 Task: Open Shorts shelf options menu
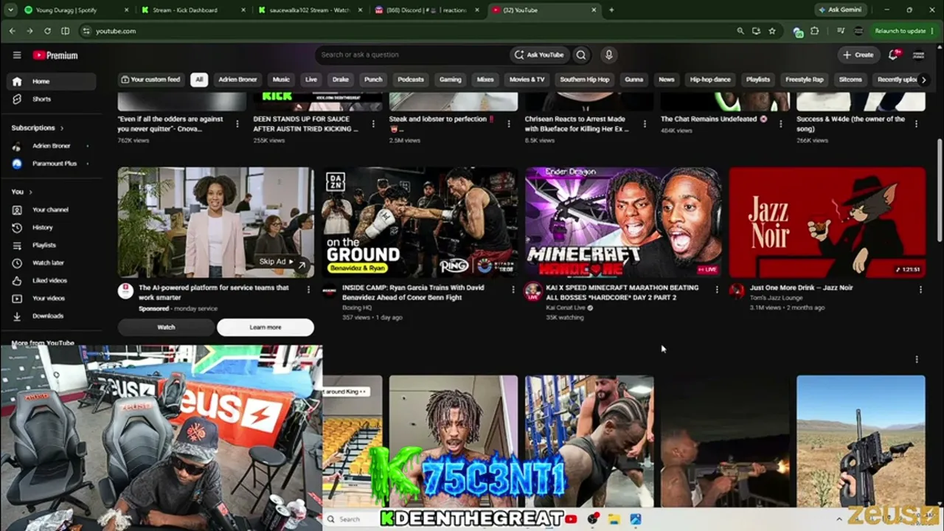click(x=917, y=359)
